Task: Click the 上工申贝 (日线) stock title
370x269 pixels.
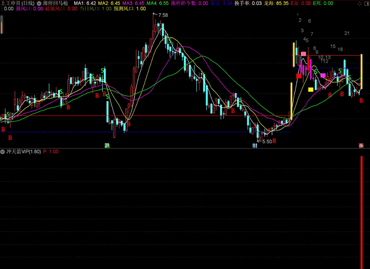Action: [18, 3]
